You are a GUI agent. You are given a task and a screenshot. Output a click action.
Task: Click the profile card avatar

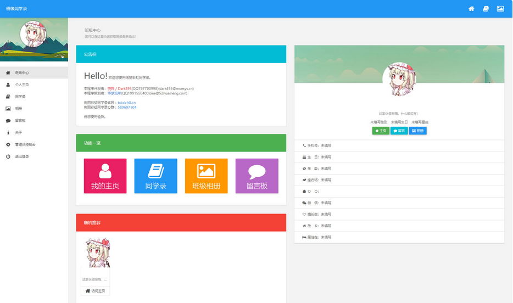pos(399,79)
